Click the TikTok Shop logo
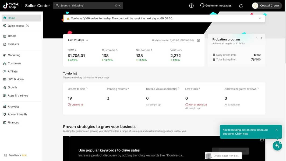Image resolution: width=286 pixels, height=161 pixels. click(x=11, y=6)
